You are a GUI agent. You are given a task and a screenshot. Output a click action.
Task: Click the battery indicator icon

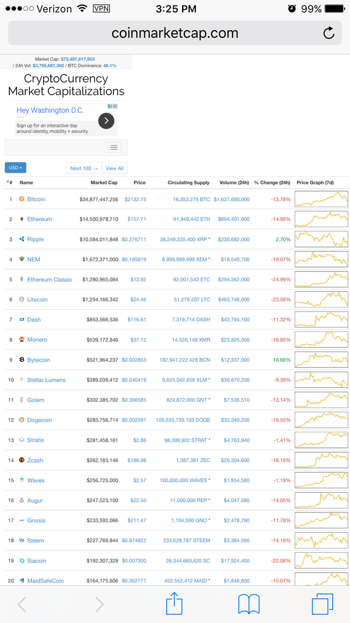coord(335,8)
